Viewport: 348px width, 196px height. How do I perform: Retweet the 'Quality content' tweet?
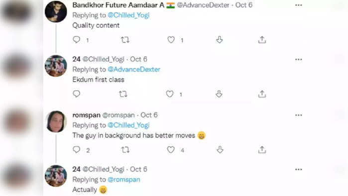(125, 40)
